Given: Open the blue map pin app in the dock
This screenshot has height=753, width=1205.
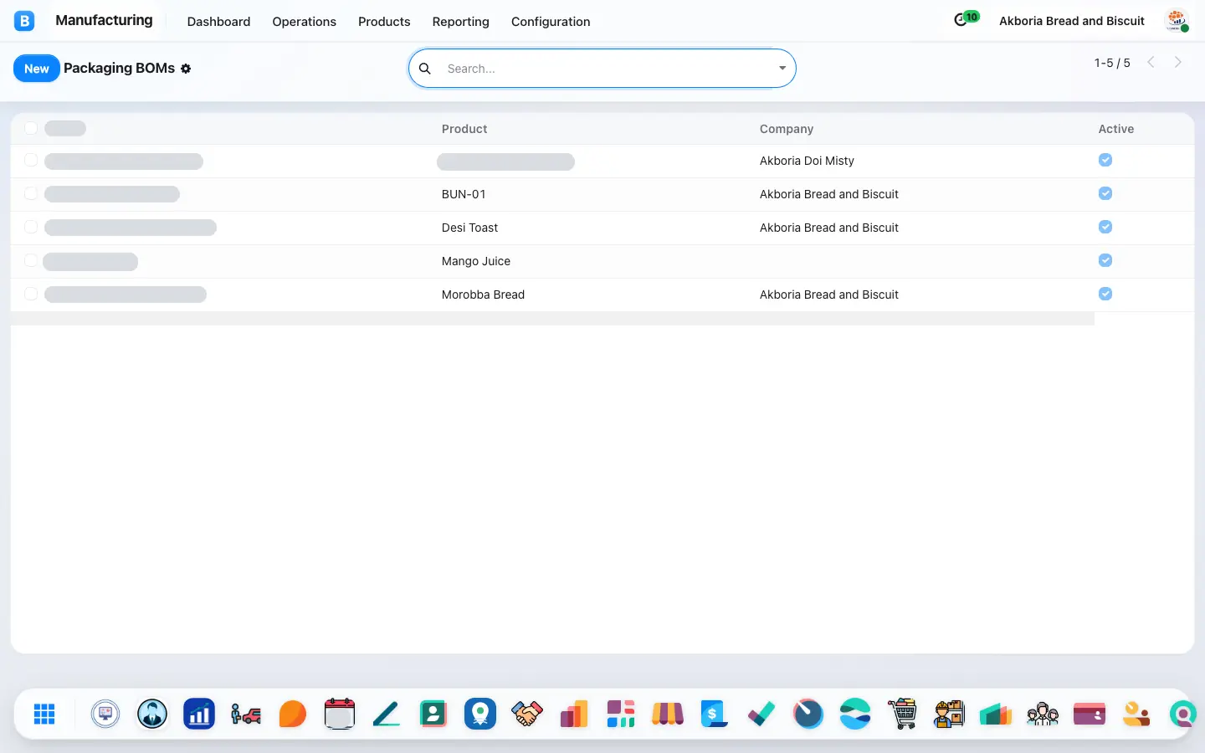Looking at the screenshot, I should click(x=480, y=714).
